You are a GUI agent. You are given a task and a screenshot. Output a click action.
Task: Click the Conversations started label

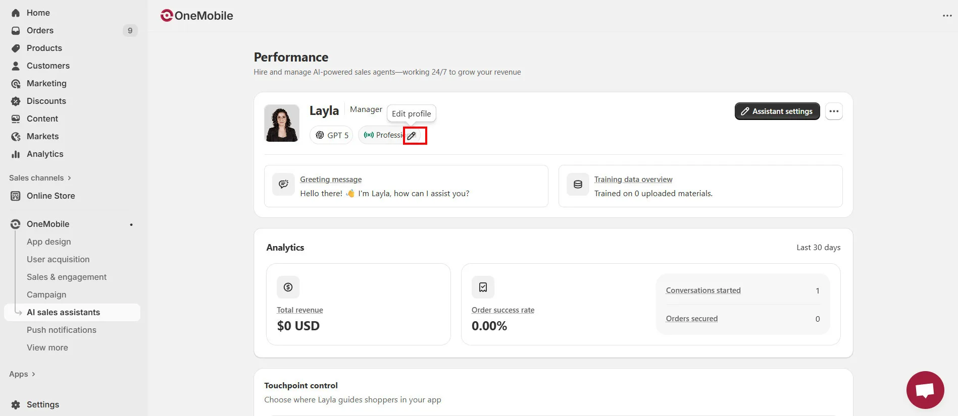point(703,290)
